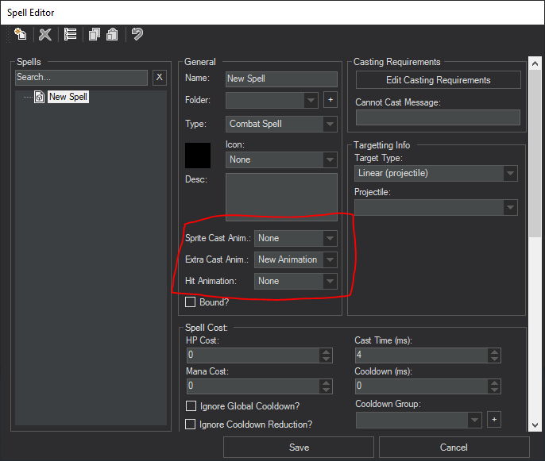Viewport: 545px width, 461px height.
Task: Enable the Bound? checkbox
Action: 191,302
